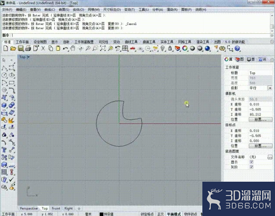
Task: Toggle the 灰阶 checkbox
Action: click(x=251, y=167)
